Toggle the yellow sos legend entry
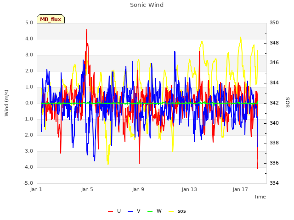 coord(177,211)
